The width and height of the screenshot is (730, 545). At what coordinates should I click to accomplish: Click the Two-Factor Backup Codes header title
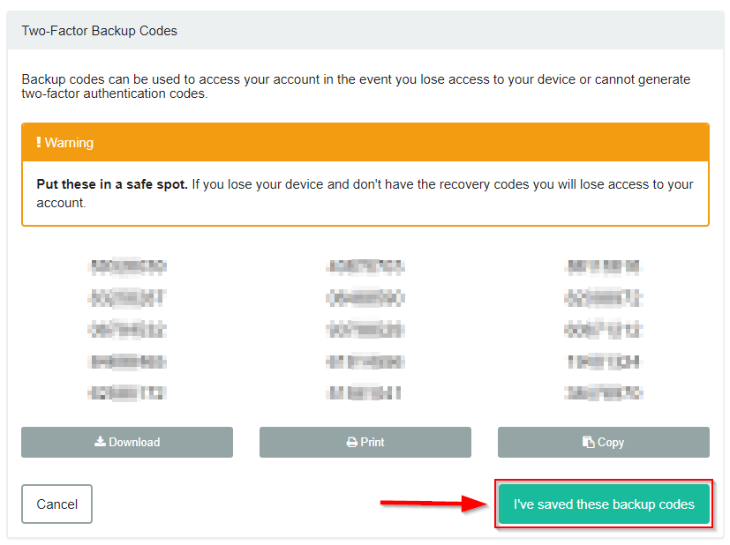tap(99, 31)
